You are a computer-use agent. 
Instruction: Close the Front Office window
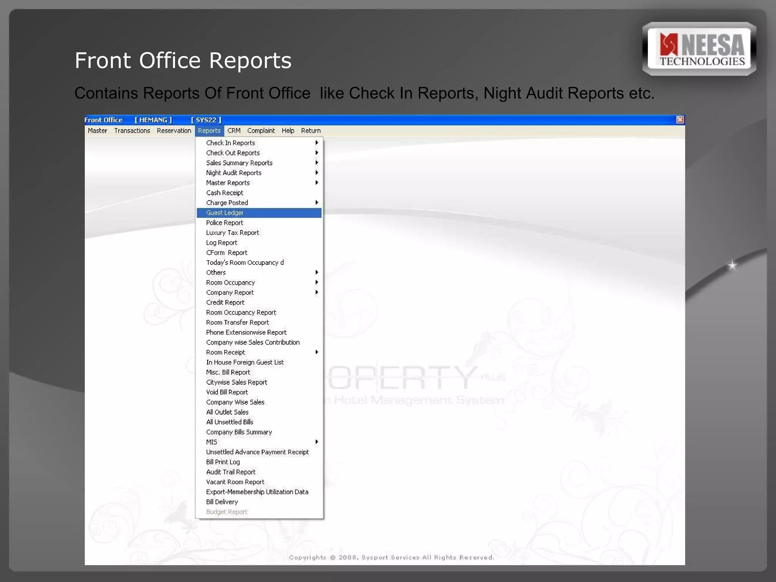coord(680,120)
